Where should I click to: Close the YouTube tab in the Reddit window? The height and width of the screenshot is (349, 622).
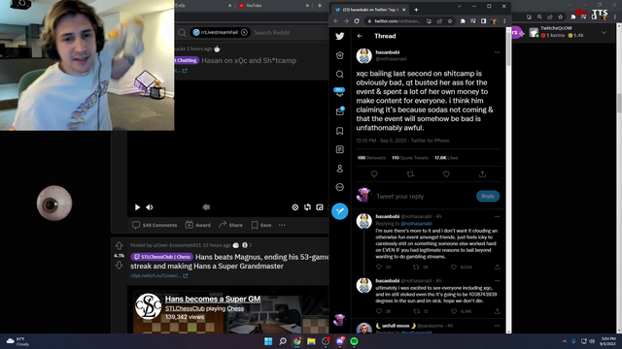pyautogui.click(x=307, y=6)
